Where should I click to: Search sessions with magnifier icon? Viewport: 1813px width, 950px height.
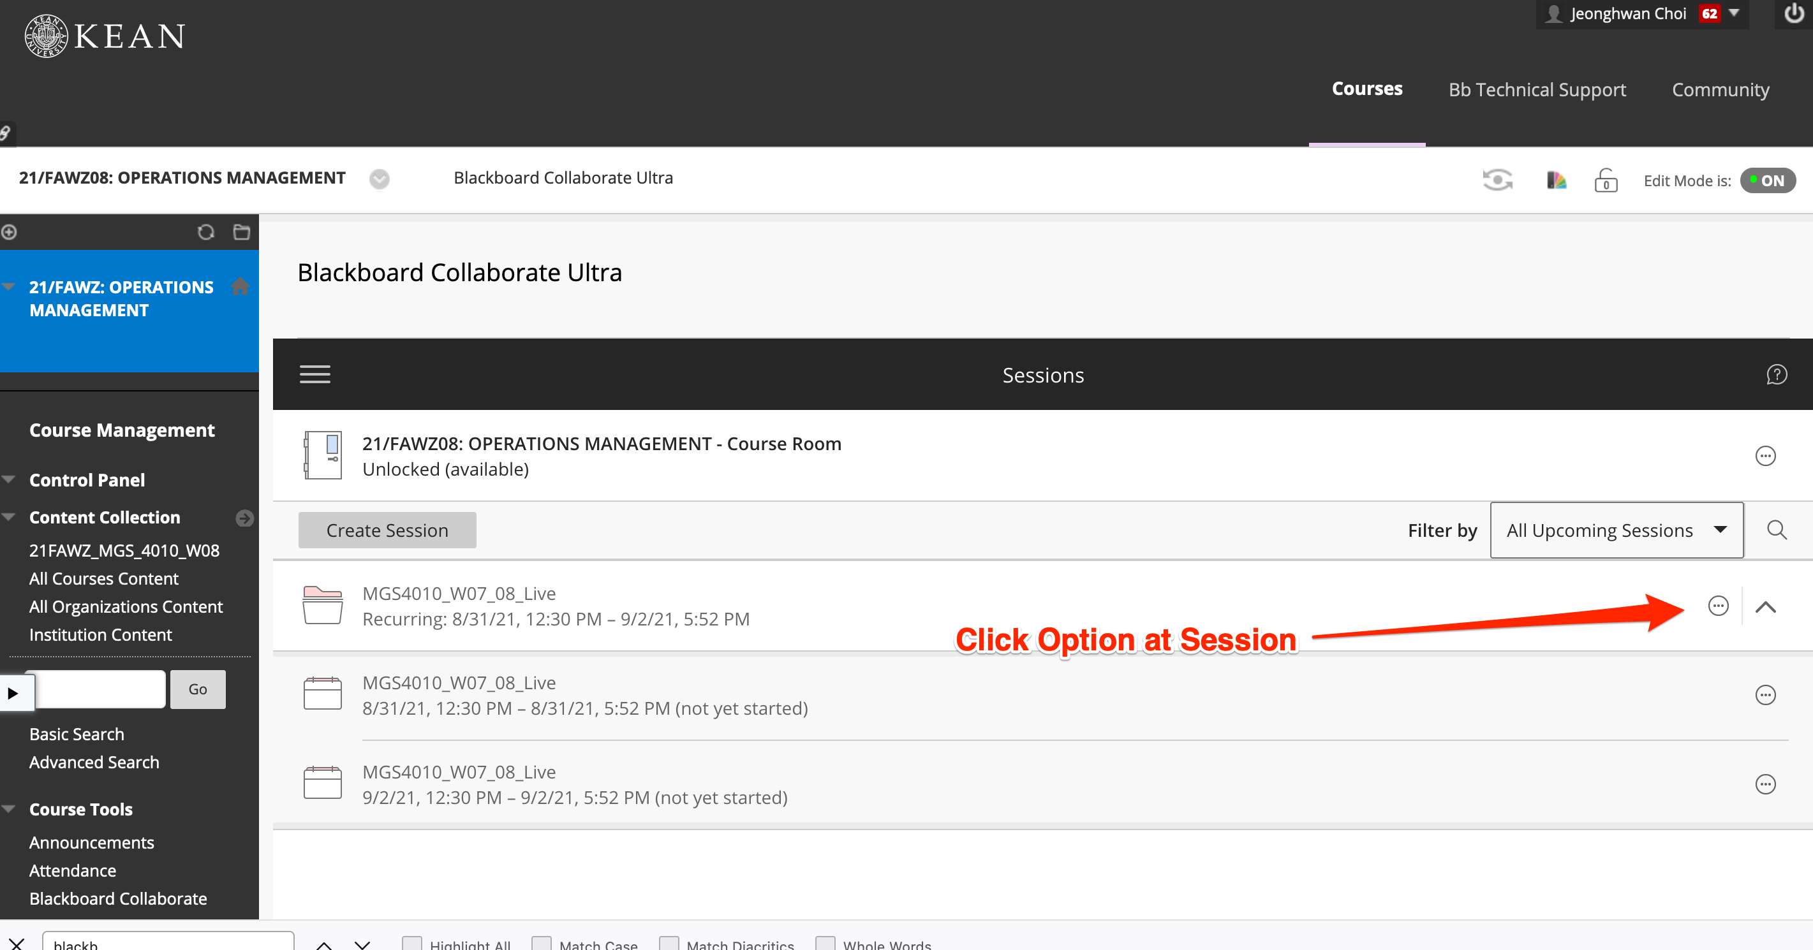tap(1777, 530)
